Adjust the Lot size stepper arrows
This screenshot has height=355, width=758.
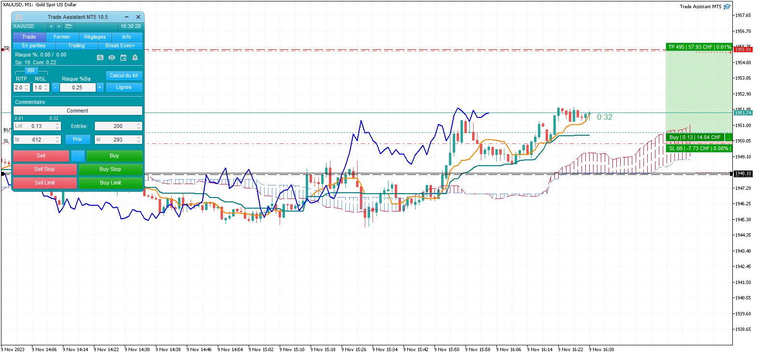pos(58,126)
